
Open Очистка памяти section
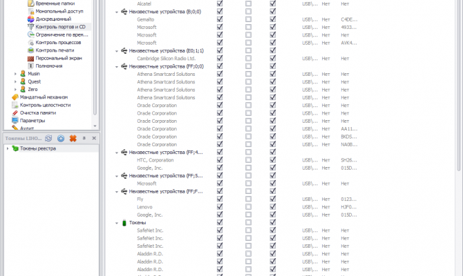[38, 113]
